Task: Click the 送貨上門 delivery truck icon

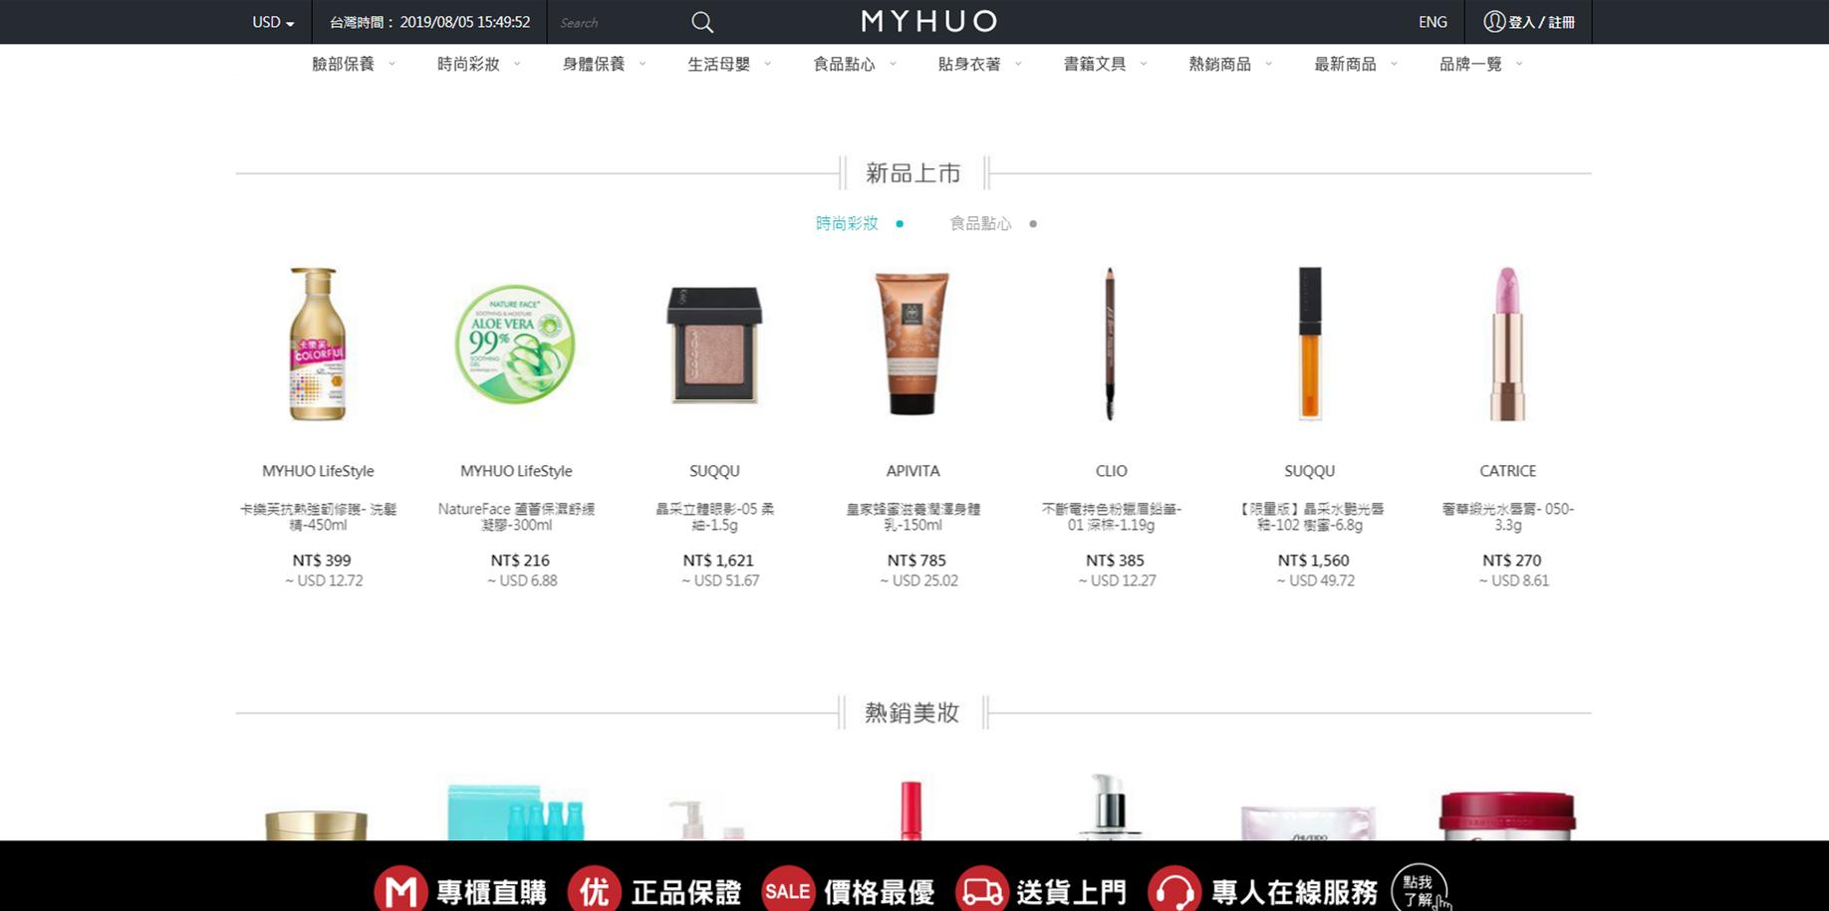Action: 984,889
